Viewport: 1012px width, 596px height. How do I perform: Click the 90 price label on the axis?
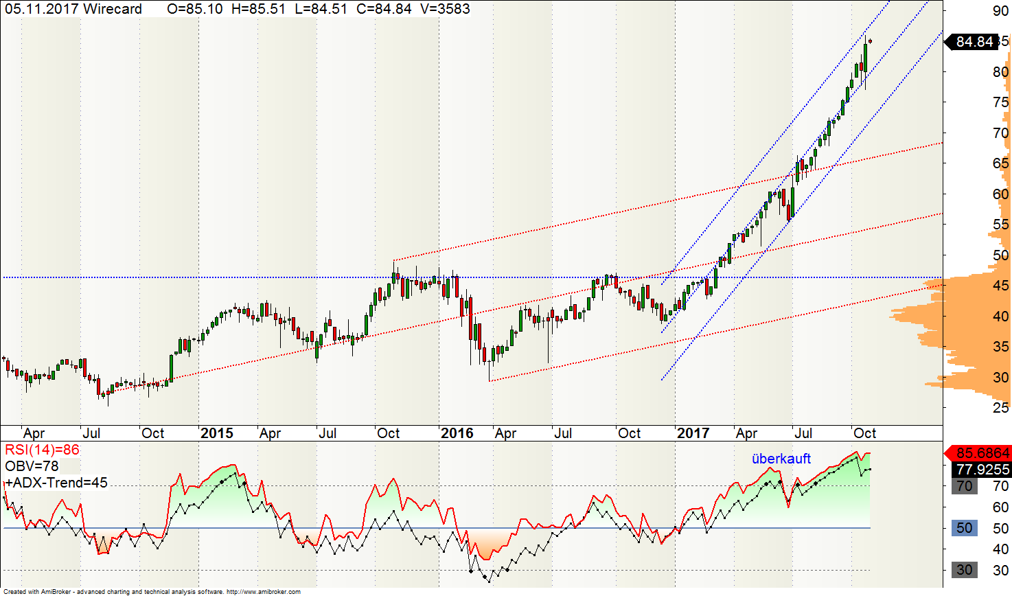[x=1000, y=11]
